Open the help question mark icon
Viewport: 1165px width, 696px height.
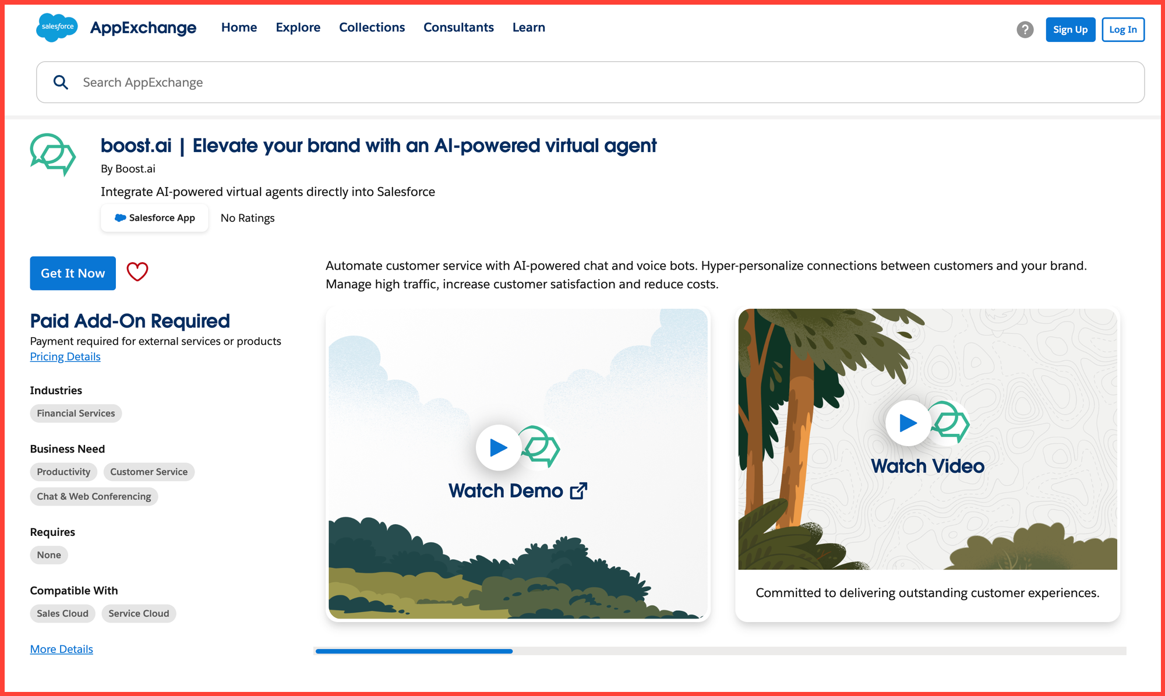click(1025, 29)
